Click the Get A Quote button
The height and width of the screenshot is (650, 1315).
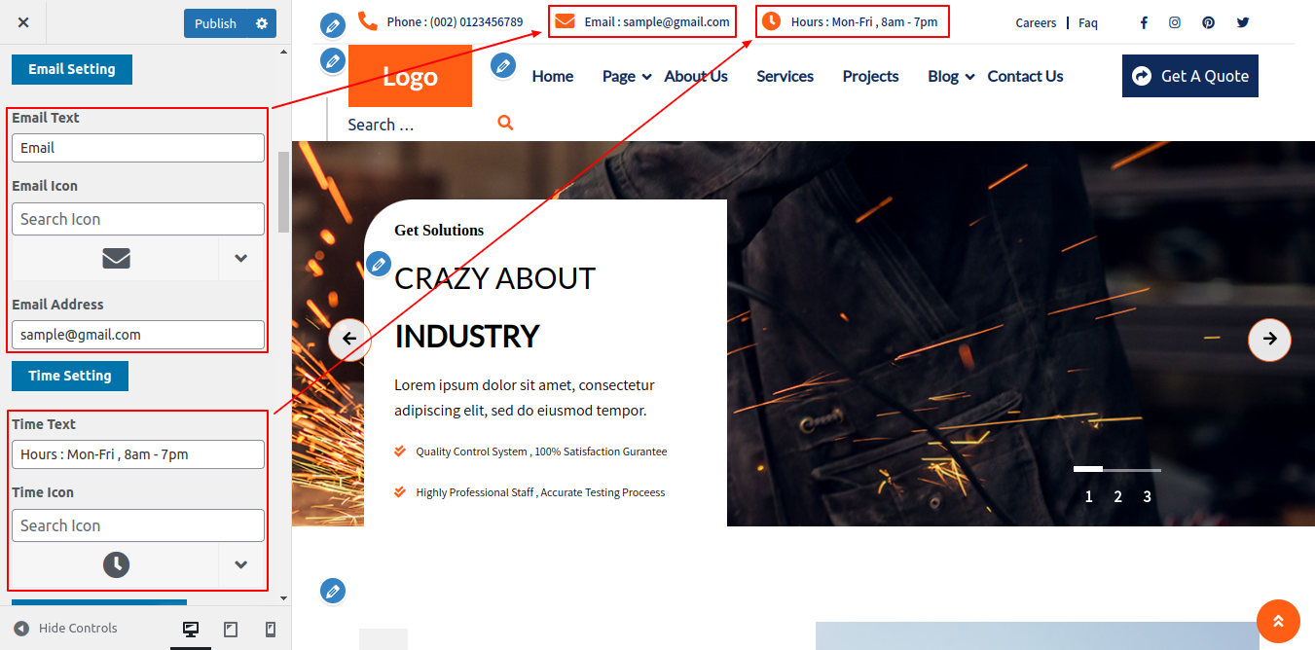click(x=1189, y=76)
